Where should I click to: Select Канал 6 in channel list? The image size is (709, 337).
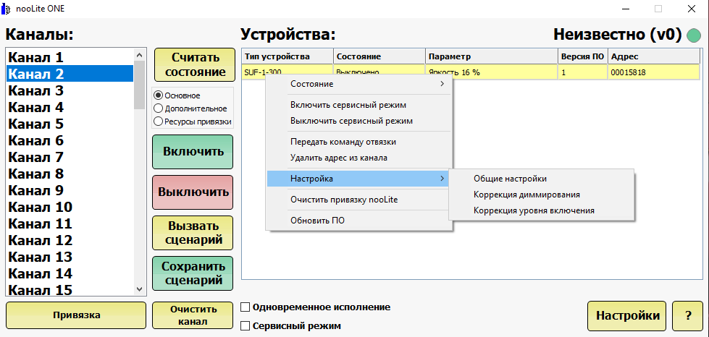[70, 140]
